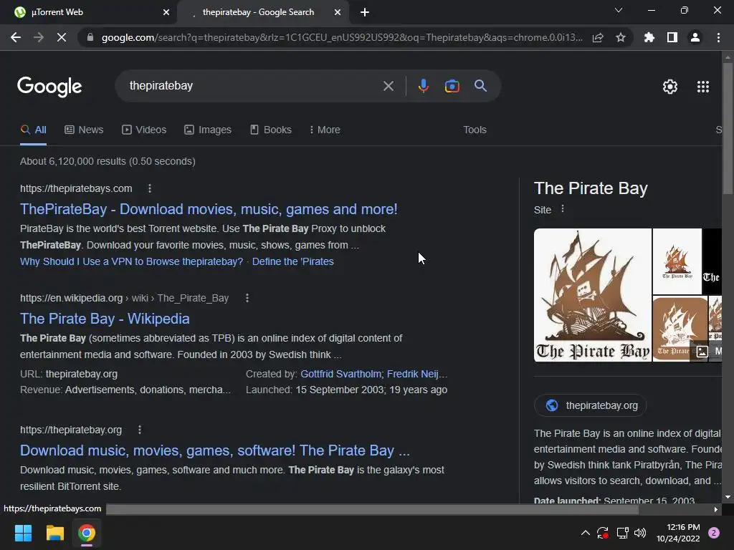
Task: Open Chrome three-dot menu
Action: [718, 37]
